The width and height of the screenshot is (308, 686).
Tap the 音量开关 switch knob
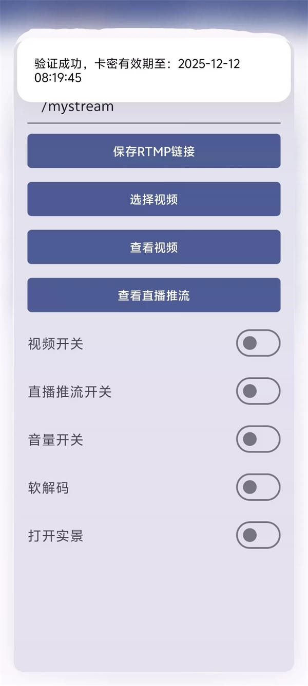[x=250, y=439]
